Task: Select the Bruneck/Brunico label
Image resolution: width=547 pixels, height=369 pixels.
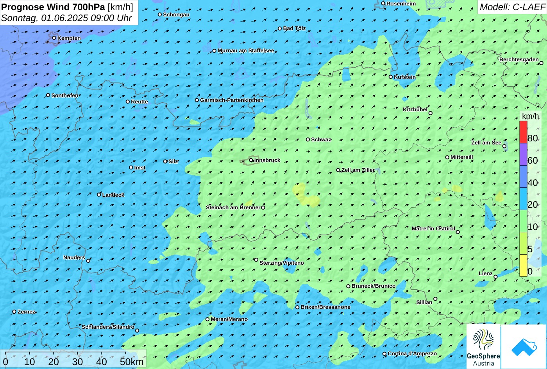Action: pos(374,286)
